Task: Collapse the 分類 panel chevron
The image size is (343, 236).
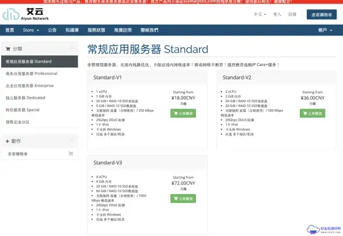Action: pos(72,48)
